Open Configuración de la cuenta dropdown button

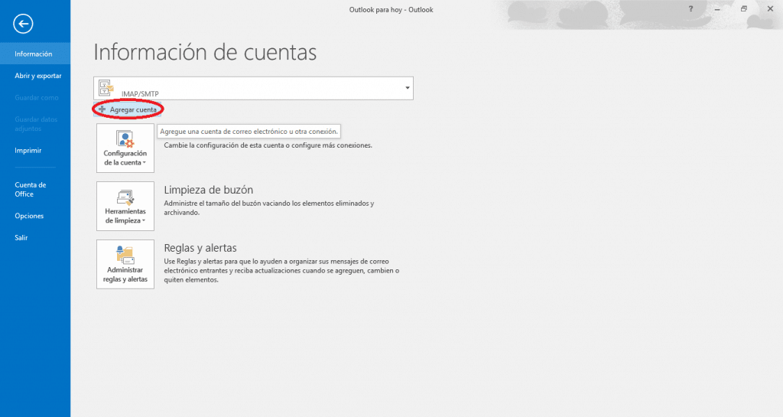[125, 148]
